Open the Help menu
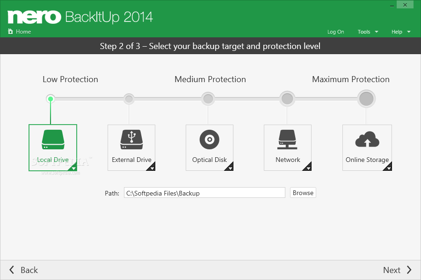Viewport: 421px width, 280px height. (401, 32)
